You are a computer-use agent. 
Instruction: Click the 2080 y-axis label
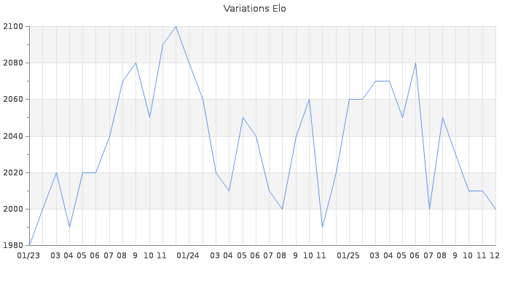(15, 63)
